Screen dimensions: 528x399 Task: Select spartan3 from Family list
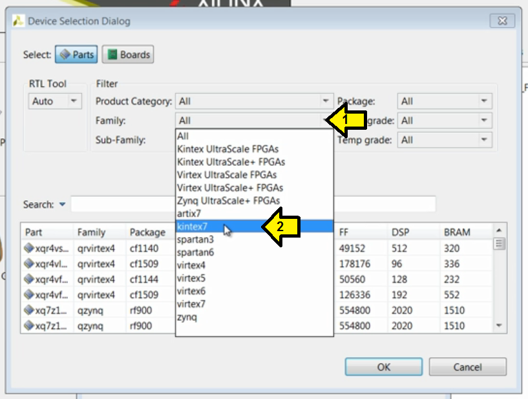point(254,240)
